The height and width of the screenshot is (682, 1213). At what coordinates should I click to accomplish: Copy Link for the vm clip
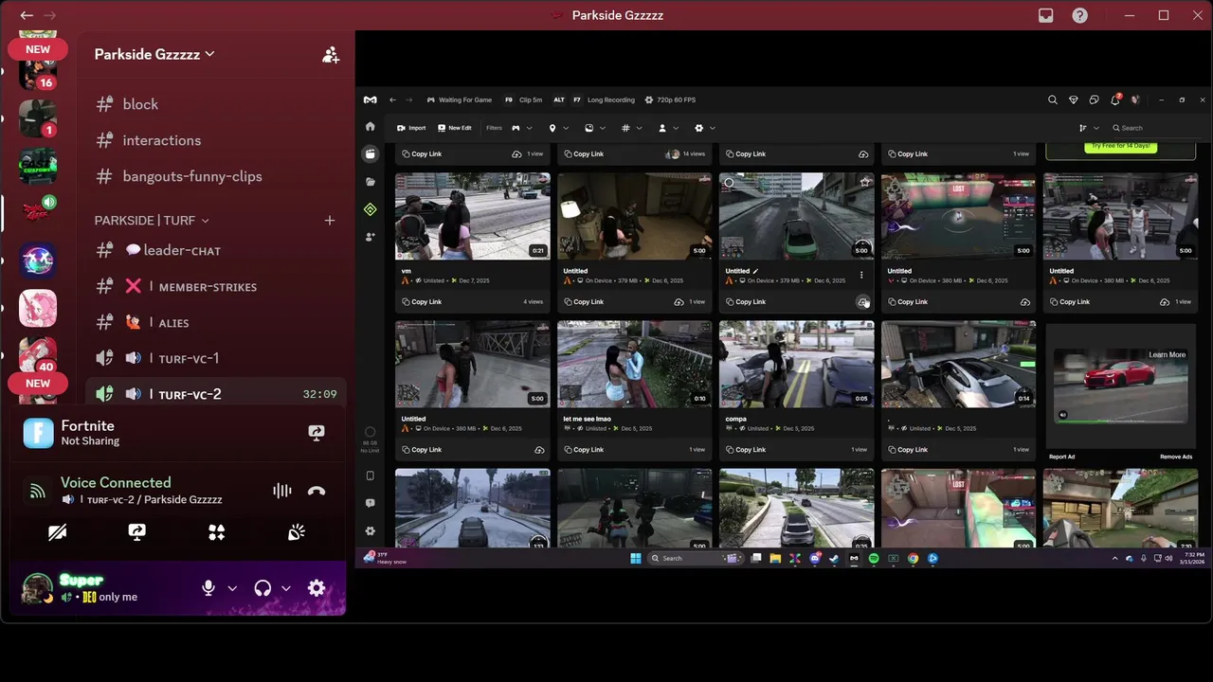pyautogui.click(x=423, y=302)
